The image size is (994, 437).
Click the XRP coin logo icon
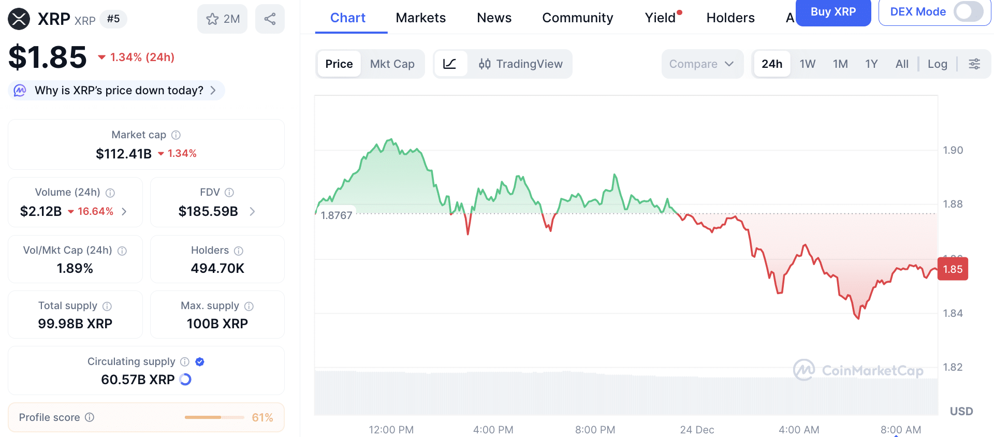(x=19, y=19)
